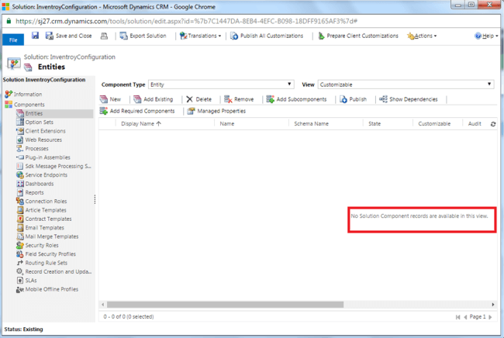Click Publish All Customizations
The height and width of the screenshot is (338, 504).
pyautogui.click(x=267, y=36)
